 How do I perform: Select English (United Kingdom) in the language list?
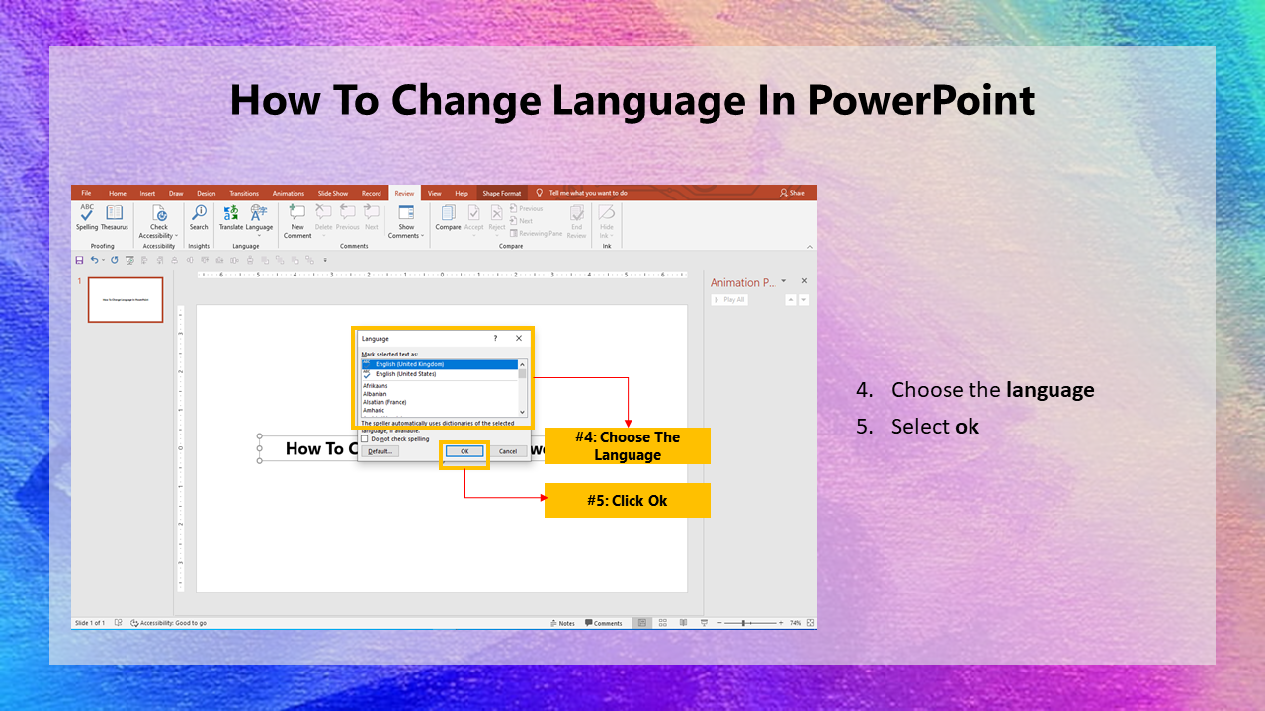point(440,364)
